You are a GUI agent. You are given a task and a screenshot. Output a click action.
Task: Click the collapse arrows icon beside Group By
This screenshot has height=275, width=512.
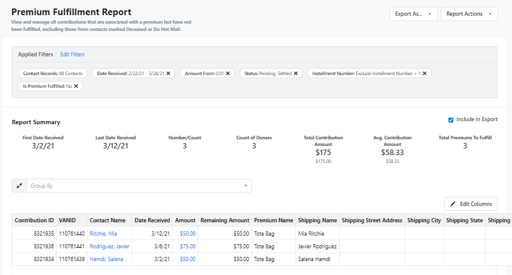coord(19,185)
